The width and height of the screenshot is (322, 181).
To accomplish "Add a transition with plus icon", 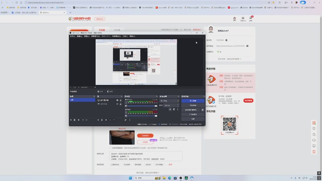I will [x=170, y=109].
